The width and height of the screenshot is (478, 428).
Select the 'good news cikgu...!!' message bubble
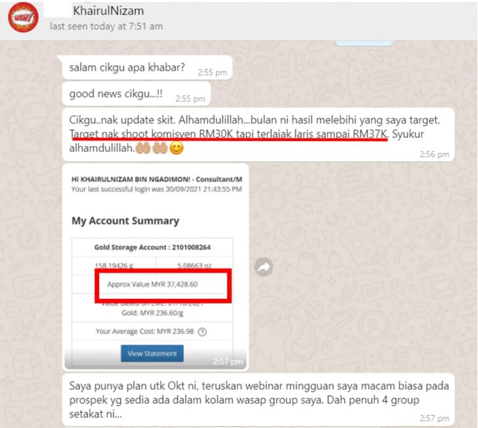tap(137, 94)
